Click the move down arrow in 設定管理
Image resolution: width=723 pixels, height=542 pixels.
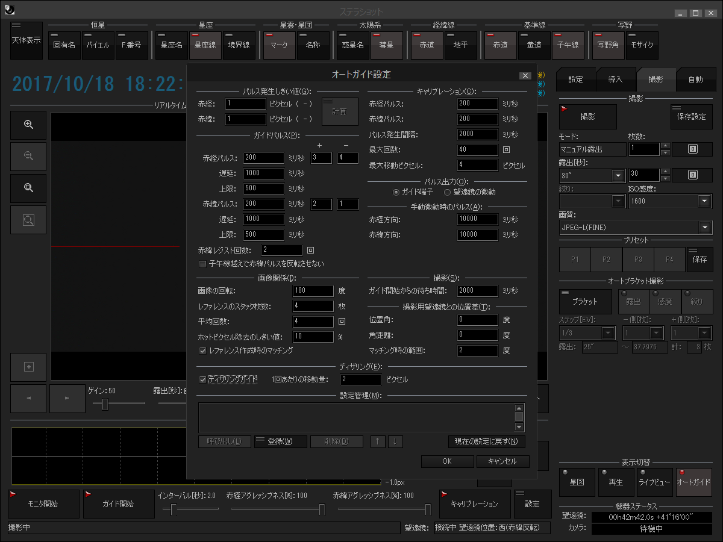(395, 441)
